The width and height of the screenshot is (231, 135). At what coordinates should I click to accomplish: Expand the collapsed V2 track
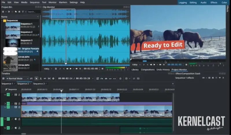(x=5, y=103)
